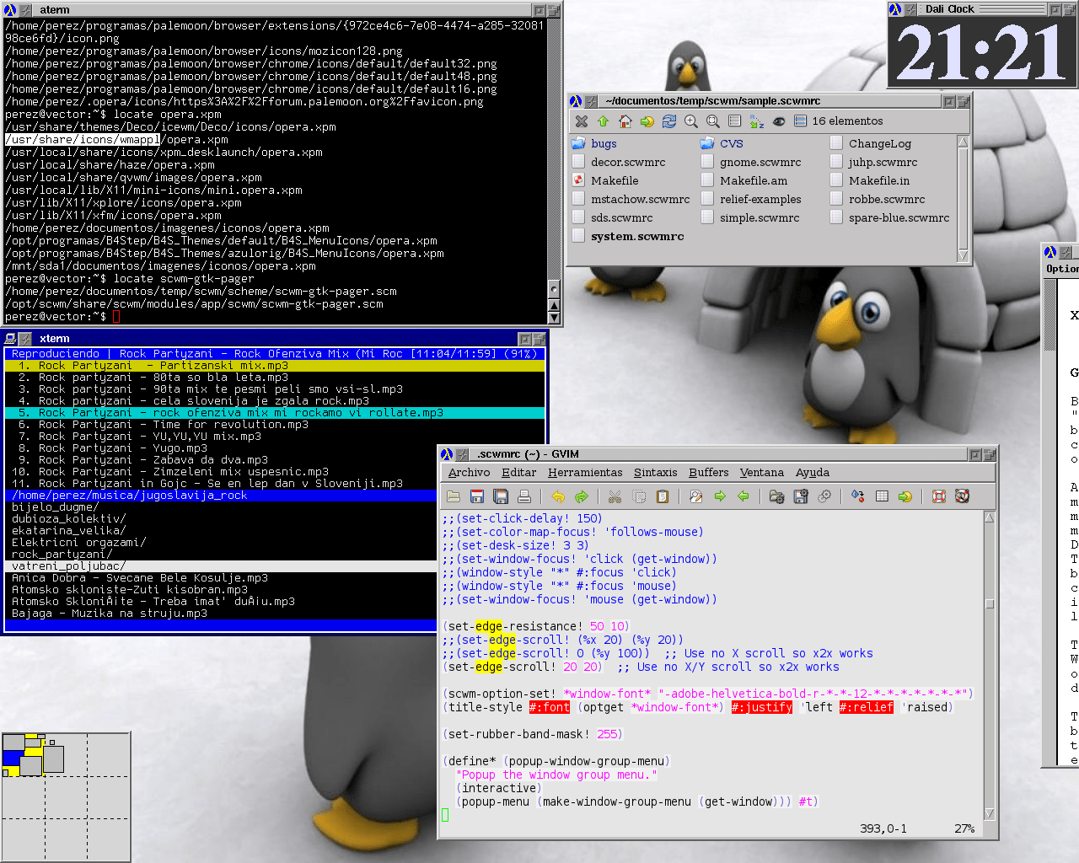Redo the change in GVIM toolbar
This screenshot has width=1079, height=863.
point(582,496)
